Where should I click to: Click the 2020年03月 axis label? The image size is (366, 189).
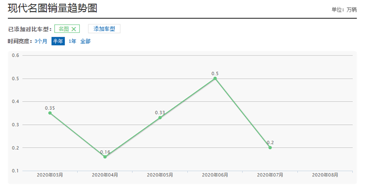click(x=50, y=175)
